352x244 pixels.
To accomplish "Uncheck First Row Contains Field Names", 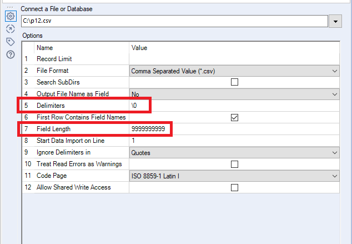I will click(x=234, y=117).
